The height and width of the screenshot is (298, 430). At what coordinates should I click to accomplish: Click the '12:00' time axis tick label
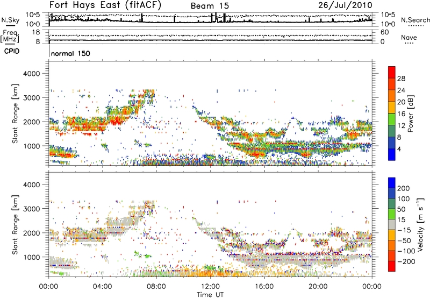pos(210,287)
